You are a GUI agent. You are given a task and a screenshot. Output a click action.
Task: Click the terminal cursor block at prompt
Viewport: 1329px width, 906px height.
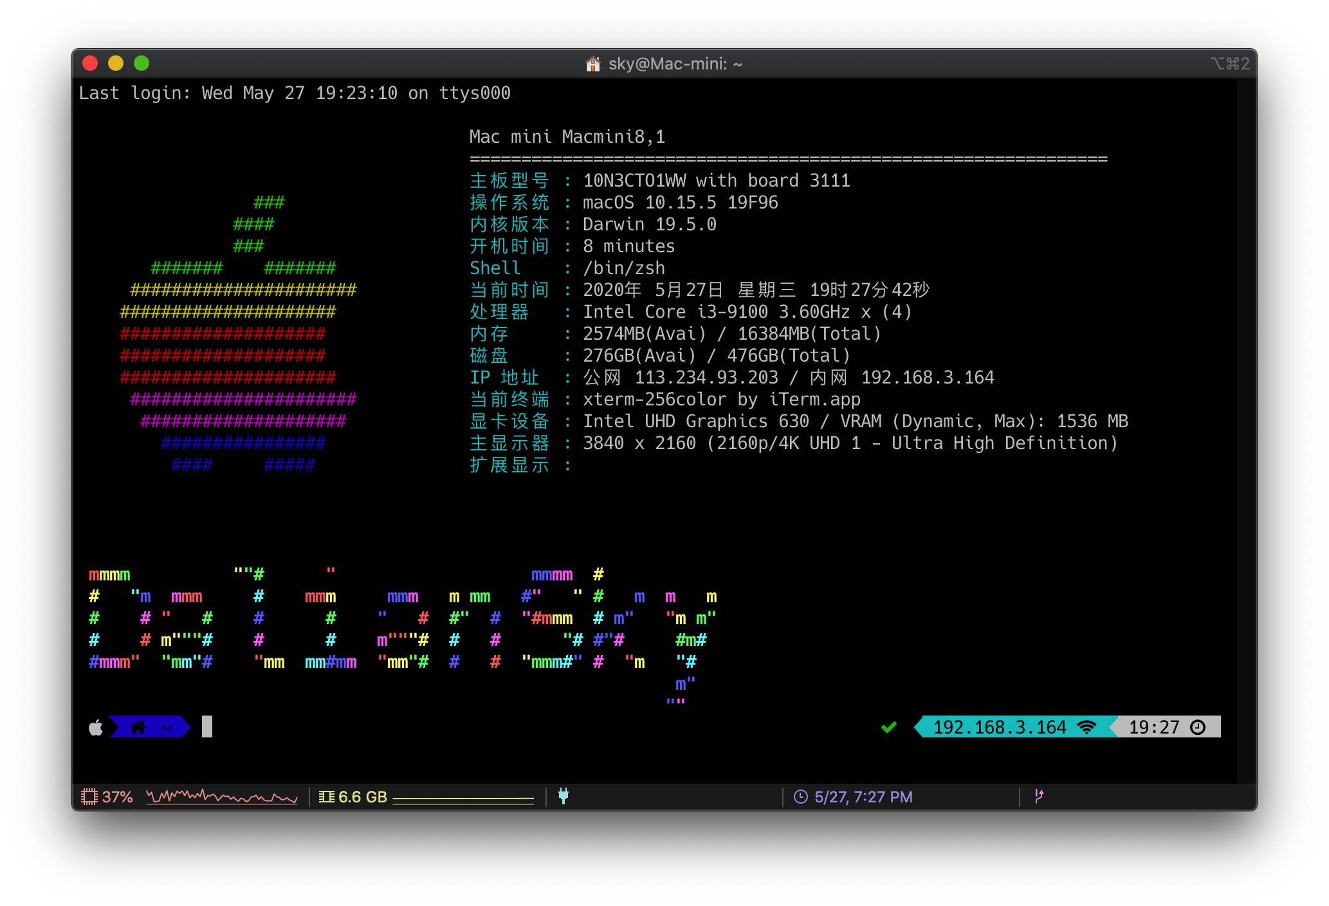click(207, 726)
